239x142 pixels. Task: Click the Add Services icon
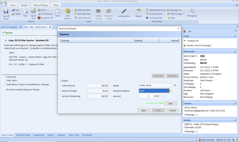(x=67, y=11)
